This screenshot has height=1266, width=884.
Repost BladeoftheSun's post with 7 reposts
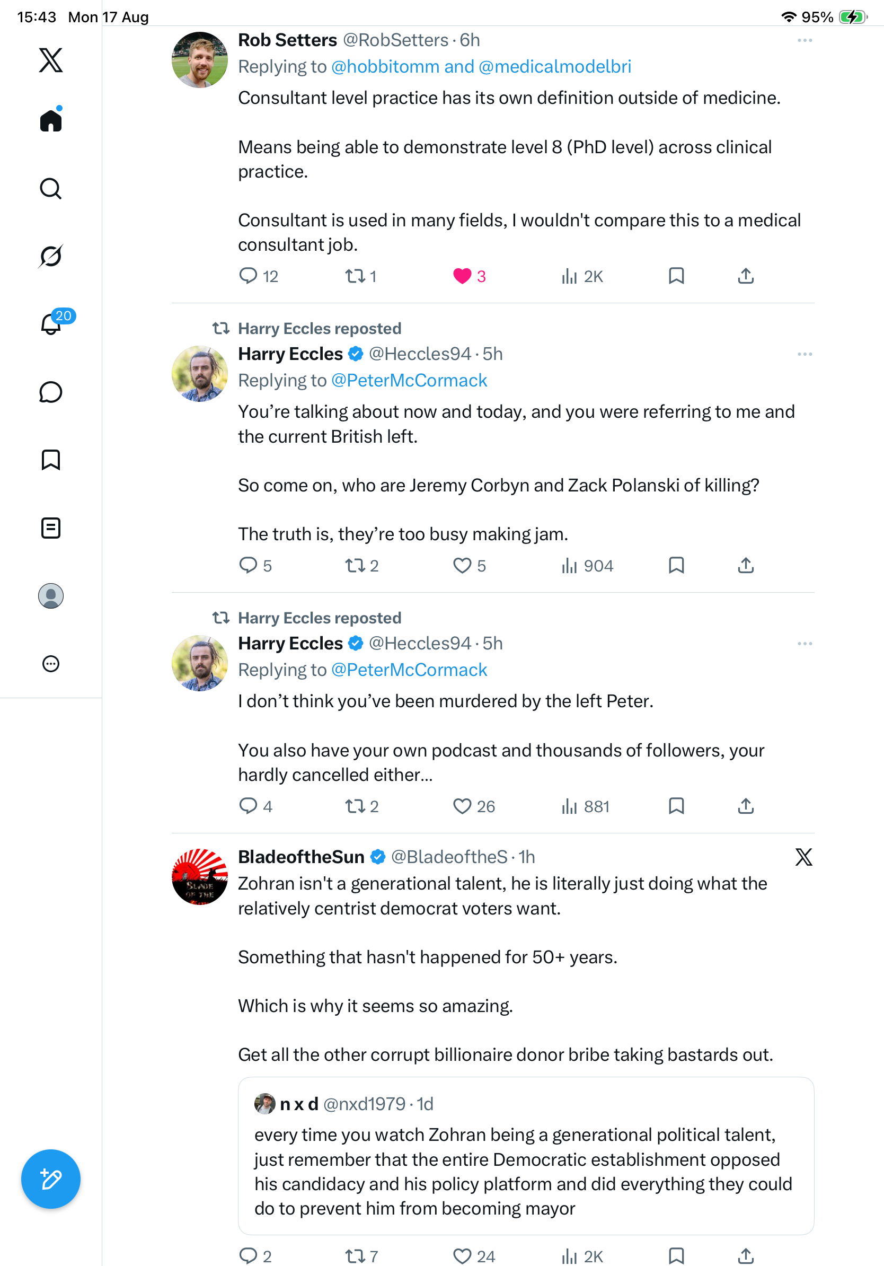(361, 1256)
